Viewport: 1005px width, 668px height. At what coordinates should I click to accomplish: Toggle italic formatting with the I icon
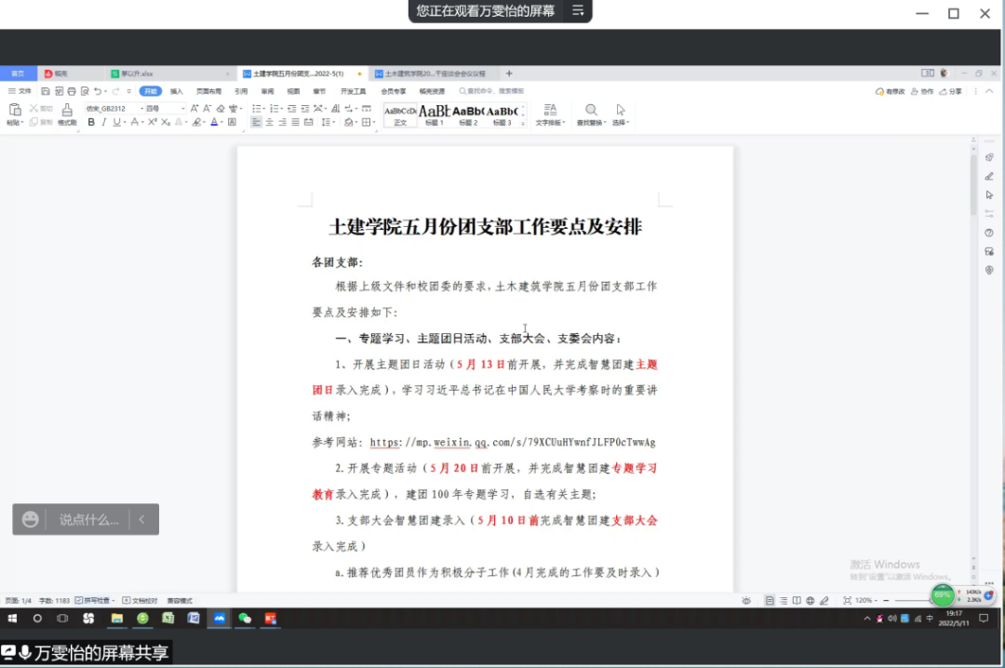[x=104, y=122]
